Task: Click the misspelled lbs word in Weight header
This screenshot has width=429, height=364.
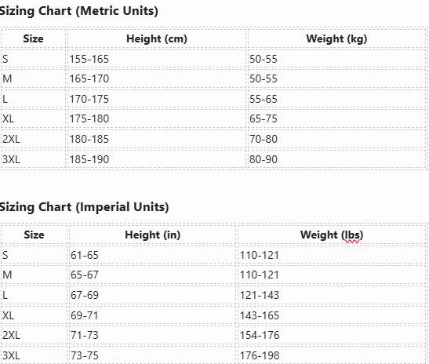Action: (x=352, y=235)
